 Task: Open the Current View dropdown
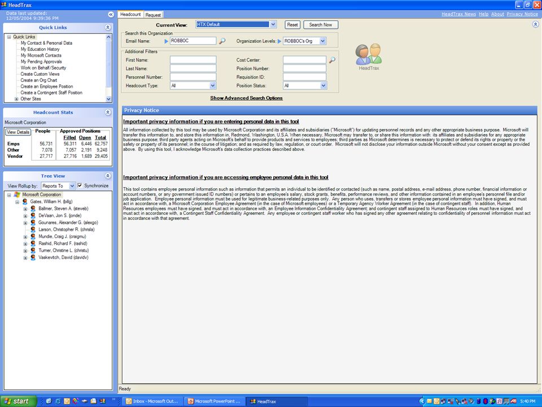(273, 24)
